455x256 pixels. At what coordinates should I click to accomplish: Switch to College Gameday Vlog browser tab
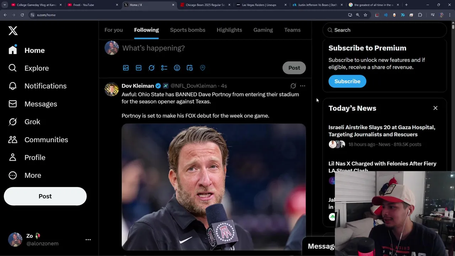[x=36, y=5]
